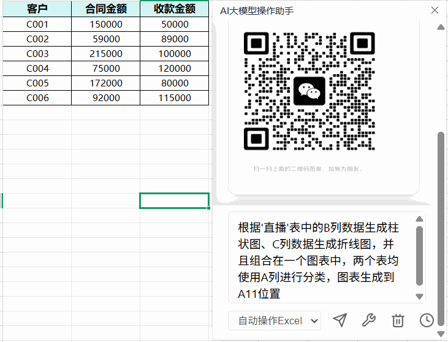Select contract amount cell 92000

[x=105, y=97]
